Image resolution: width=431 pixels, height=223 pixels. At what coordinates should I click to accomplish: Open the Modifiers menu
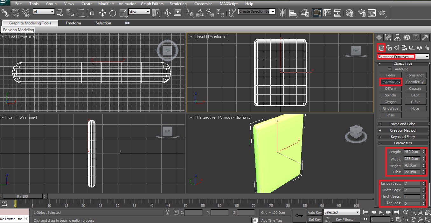pyautogui.click(x=106, y=4)
